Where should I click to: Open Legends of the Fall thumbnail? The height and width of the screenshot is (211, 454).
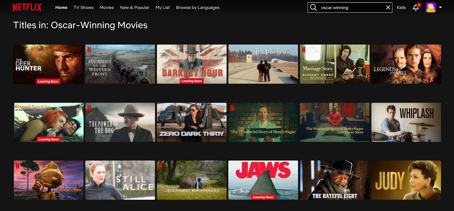point(406,64)
